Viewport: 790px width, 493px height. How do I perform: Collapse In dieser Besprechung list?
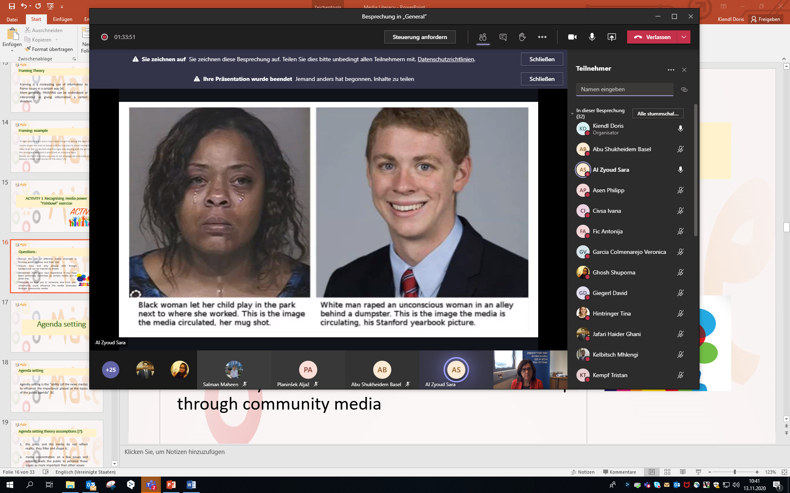[x=572, y=113]
